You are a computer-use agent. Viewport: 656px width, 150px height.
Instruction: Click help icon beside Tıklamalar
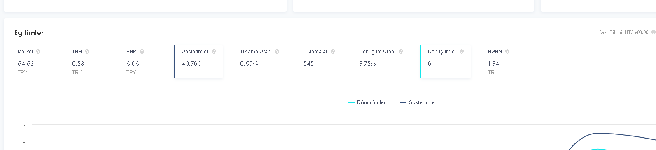[333, 52]
